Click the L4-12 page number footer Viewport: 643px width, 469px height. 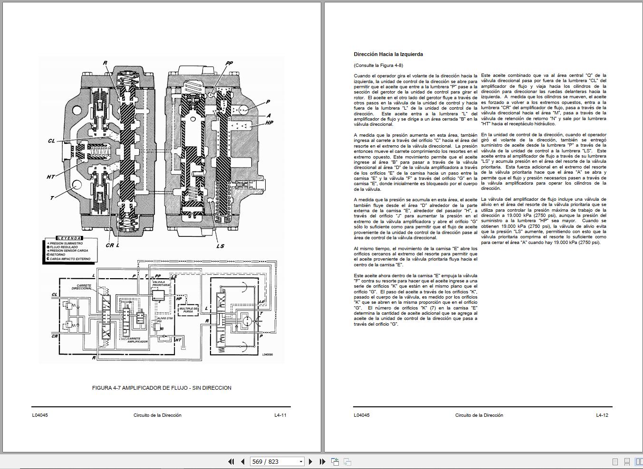point(602,415)
